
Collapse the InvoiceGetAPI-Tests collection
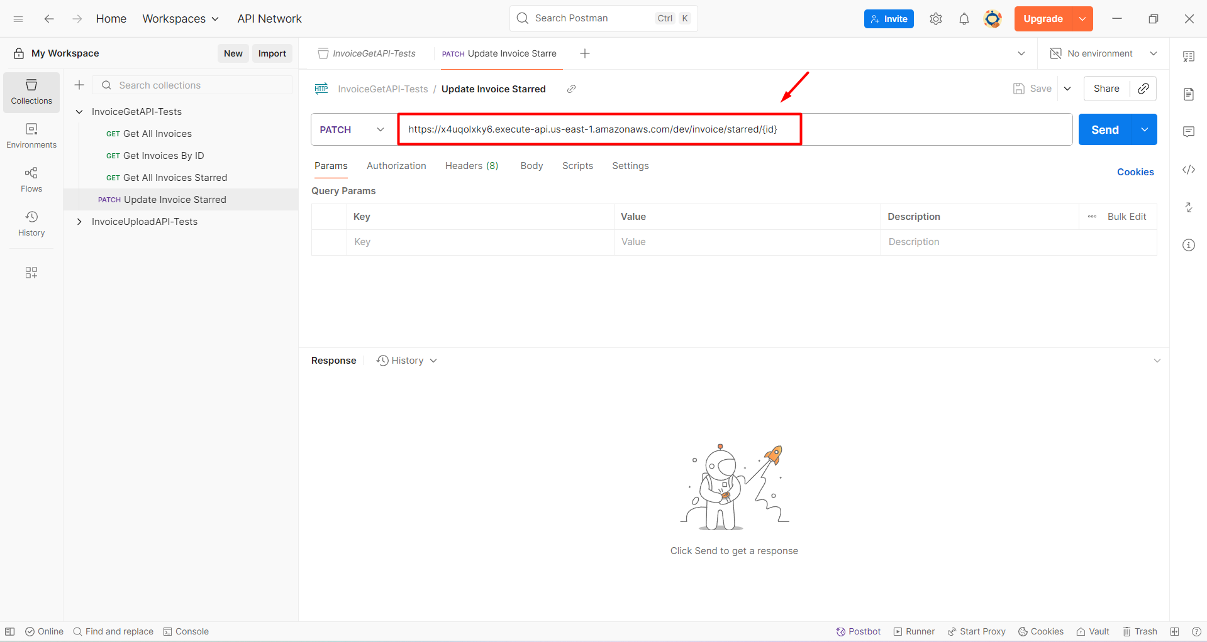(79, 111)
